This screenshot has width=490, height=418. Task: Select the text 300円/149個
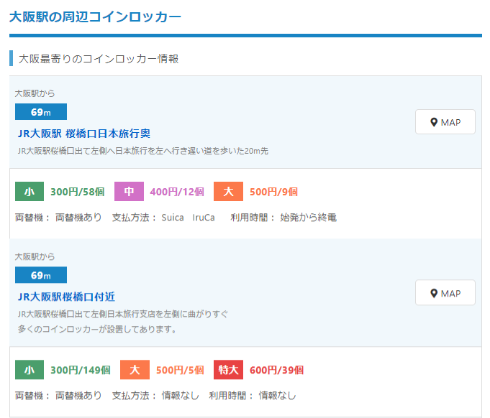(x=81, y=370)
